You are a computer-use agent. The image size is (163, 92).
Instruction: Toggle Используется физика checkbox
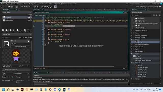click(29, 80)
